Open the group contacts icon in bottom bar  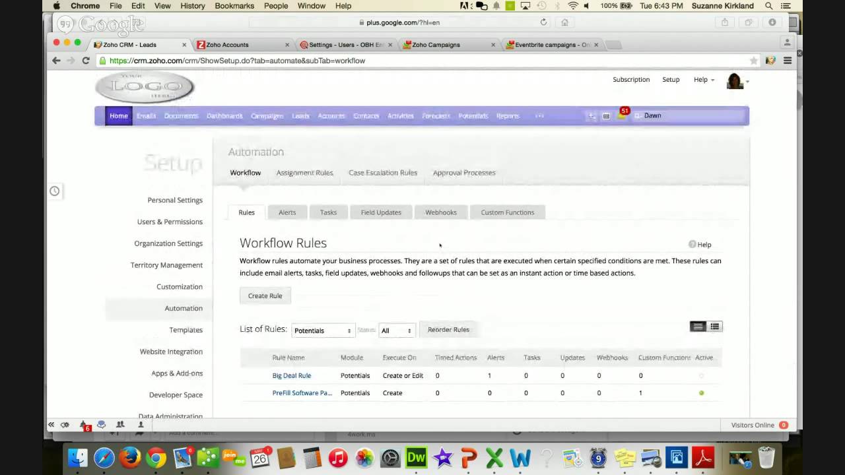point(120,425)
